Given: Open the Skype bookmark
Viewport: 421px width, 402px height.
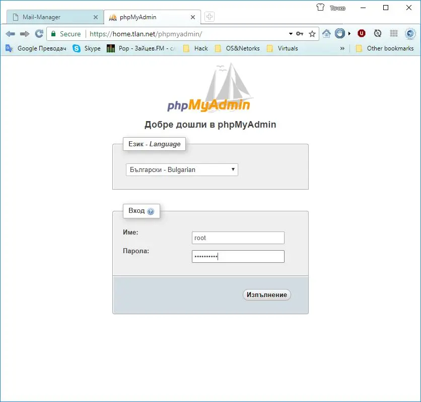Looking at the screenshot, I should click(87, 48).
